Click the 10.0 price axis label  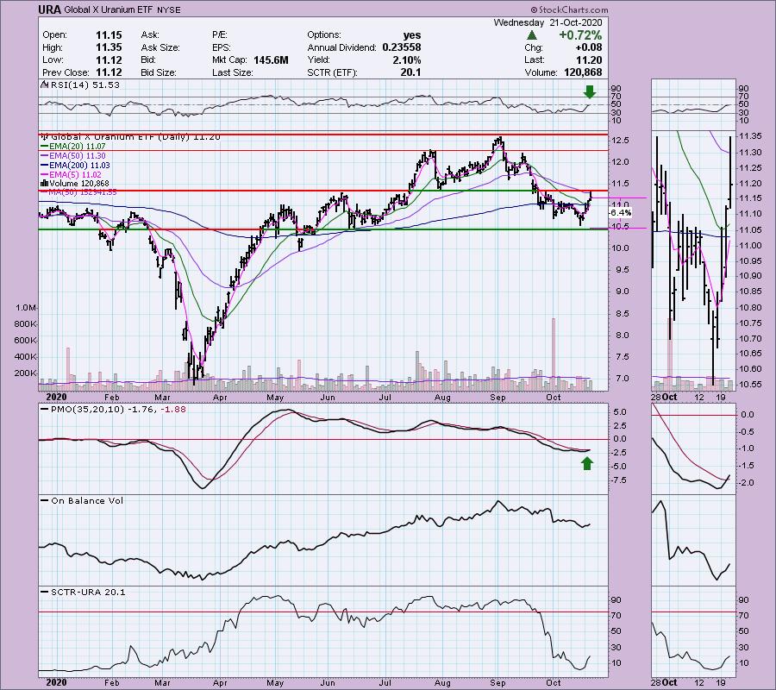(620, 248)
